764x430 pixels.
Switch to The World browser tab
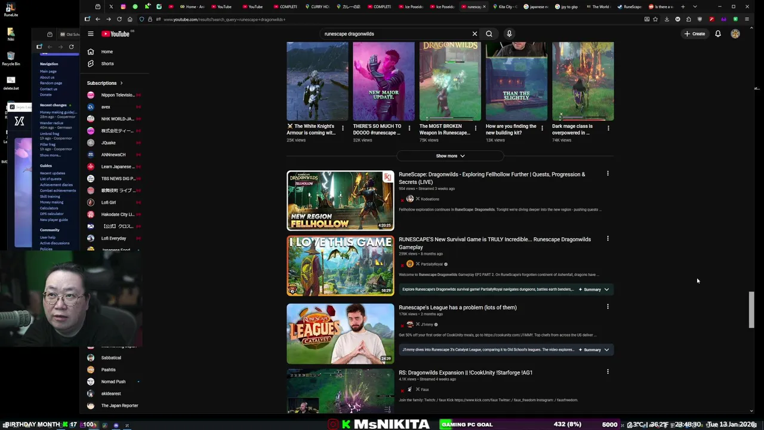coord(597,7)
